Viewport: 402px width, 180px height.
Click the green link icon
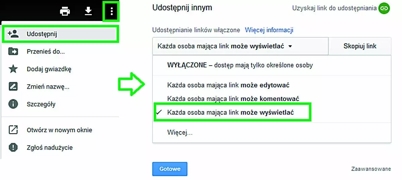tap(384, 8)
